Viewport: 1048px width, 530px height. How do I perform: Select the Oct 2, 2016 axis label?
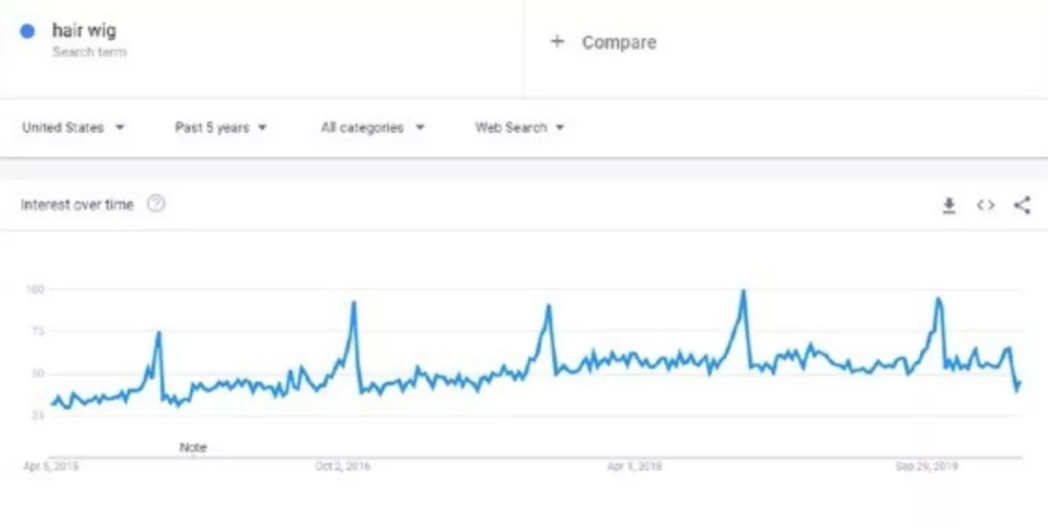[x=343, y=467]
